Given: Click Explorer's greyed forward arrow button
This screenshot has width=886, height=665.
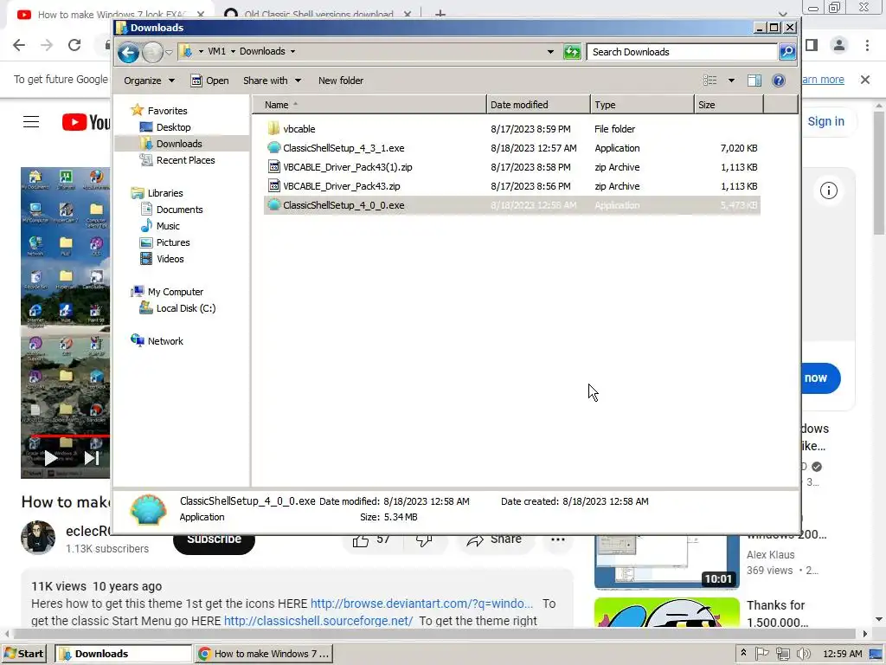Looking at the screenshot, I should [152, 53].
